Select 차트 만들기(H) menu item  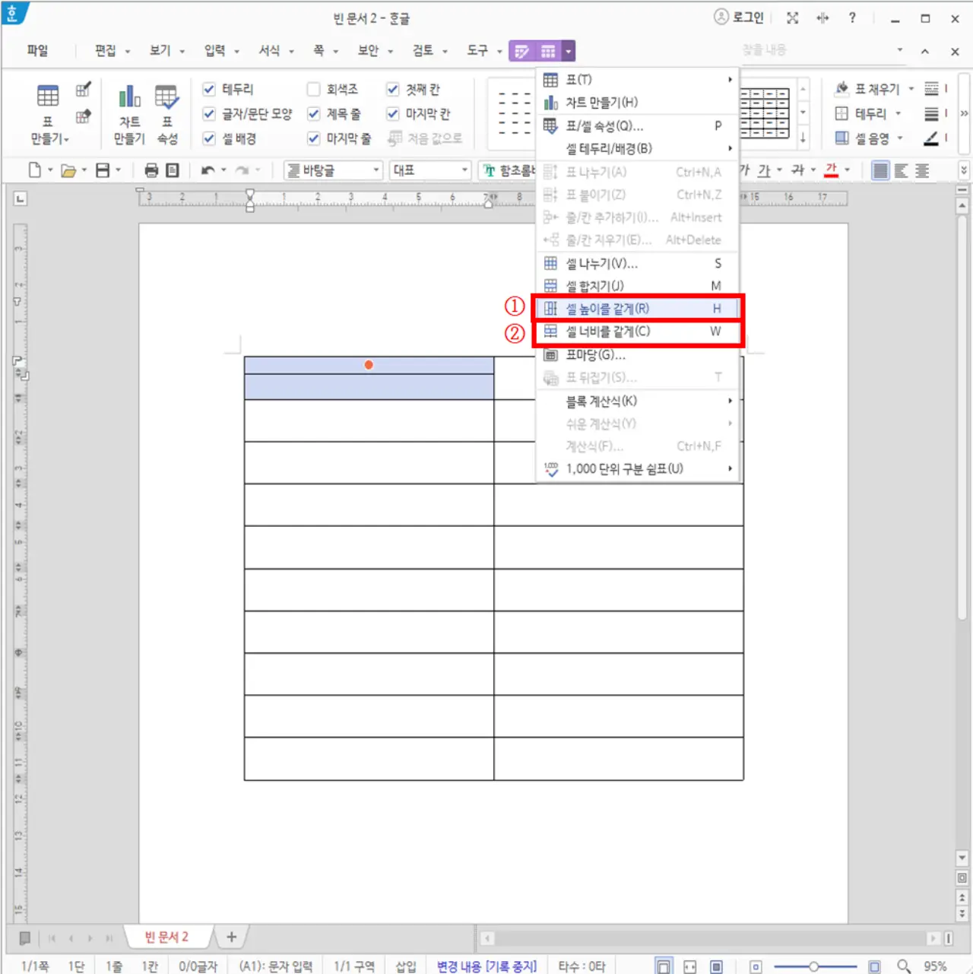pos(639,103)
